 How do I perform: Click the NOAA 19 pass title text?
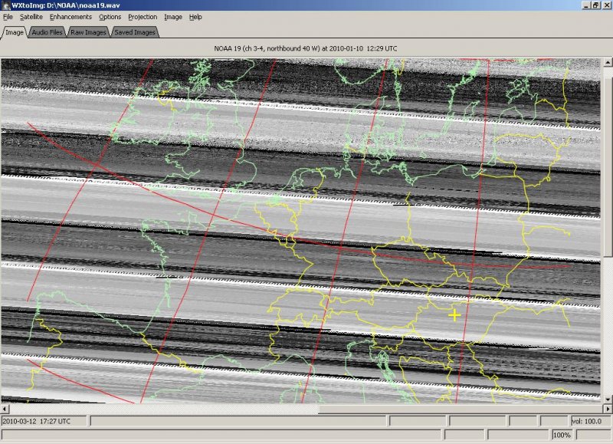click(x=305, y=48)
